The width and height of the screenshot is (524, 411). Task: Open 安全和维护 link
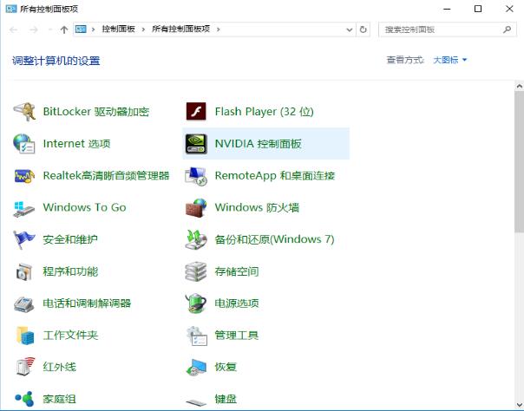70,239
